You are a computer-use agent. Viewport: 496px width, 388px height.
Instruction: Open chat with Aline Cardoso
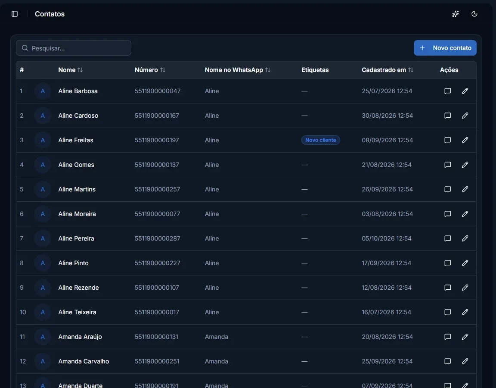click(448, 116)
